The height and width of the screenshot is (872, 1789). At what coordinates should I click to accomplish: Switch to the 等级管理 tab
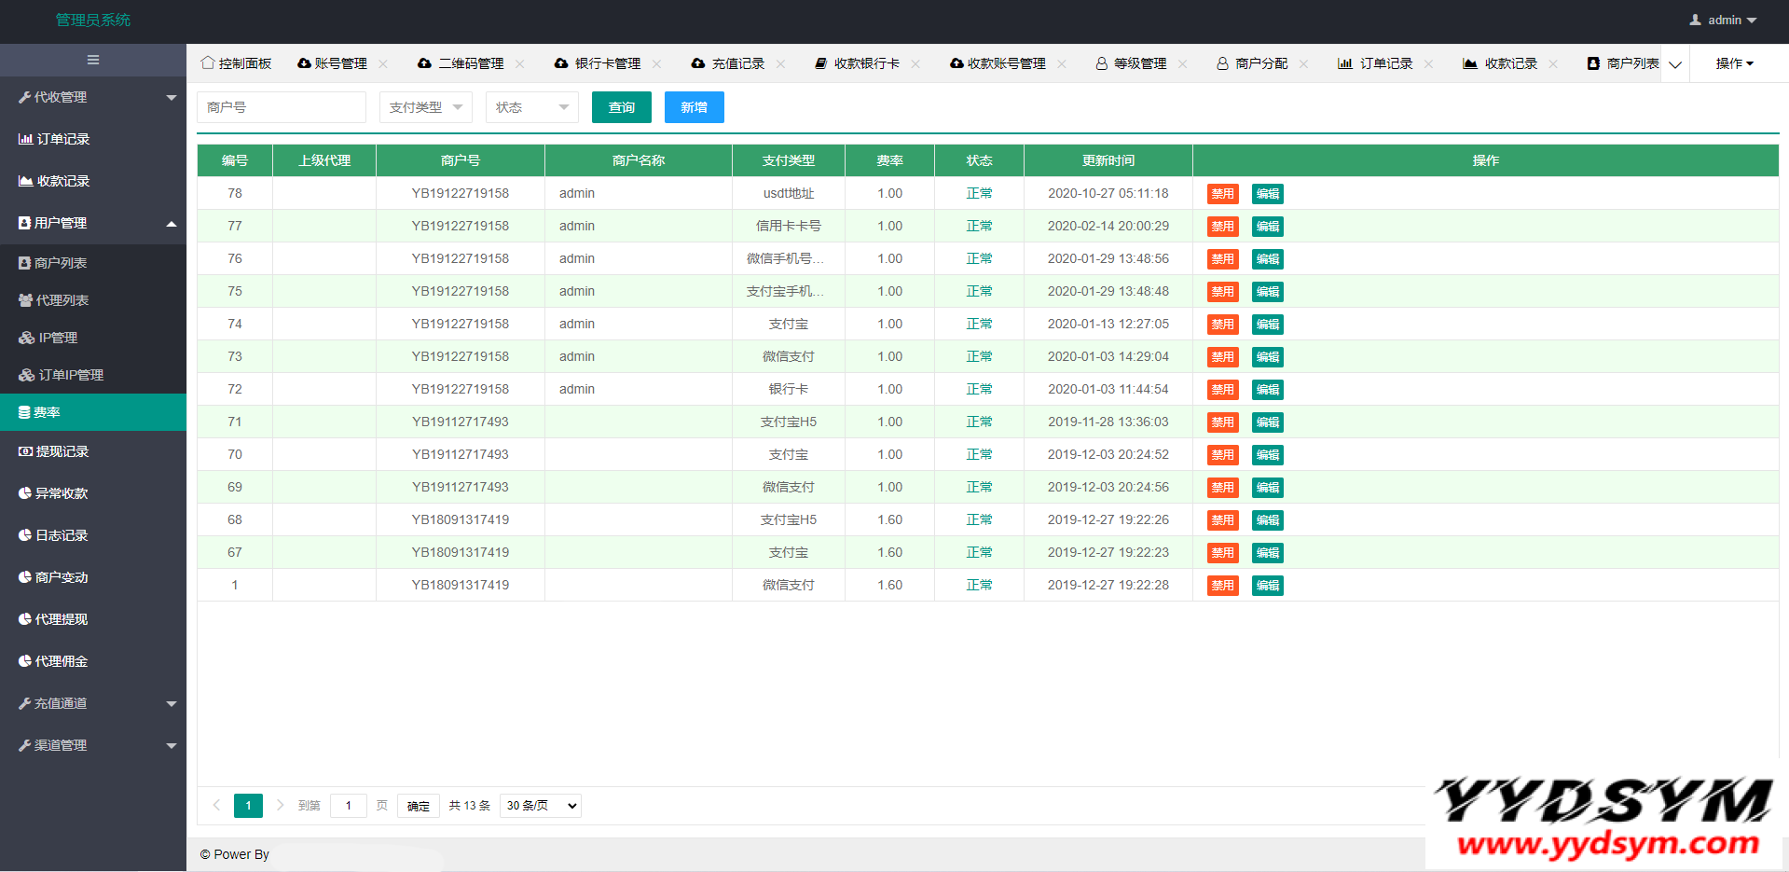(1139, 63)
